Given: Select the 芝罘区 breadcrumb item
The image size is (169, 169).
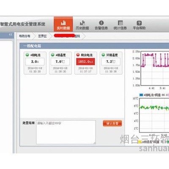Looking at the screenshot, I should tap(42, 36).
